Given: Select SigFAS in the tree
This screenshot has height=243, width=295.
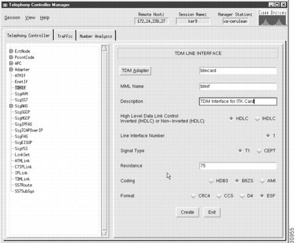Looking at the screenshot, I should (21, 136).
